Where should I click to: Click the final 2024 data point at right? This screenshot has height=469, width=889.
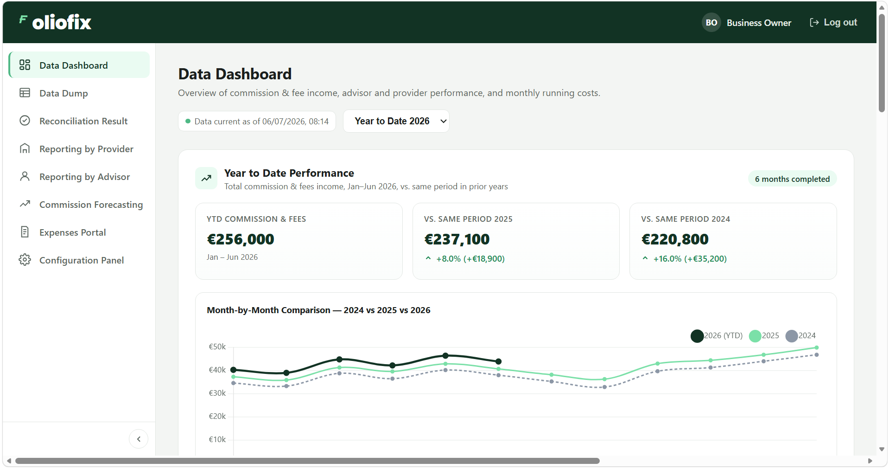pos(817,355)
